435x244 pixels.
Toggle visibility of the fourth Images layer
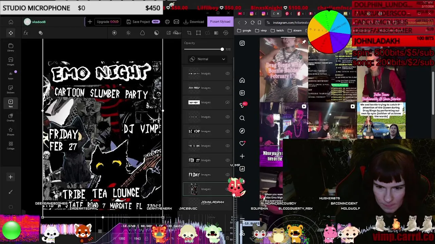coord(227,117)
